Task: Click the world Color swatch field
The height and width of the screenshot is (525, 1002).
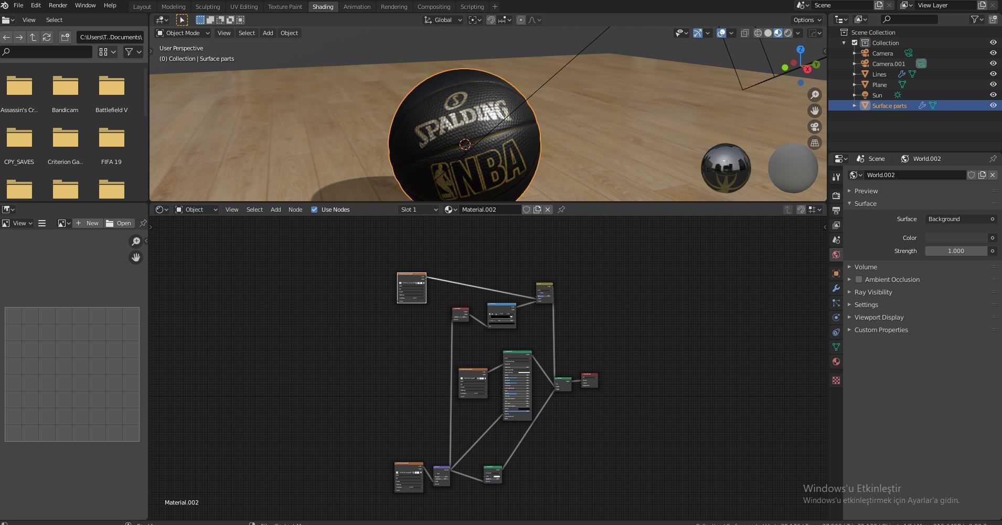Action: click(x=956, y=238)
